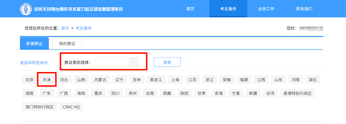346x124 pixels.
Task: Select the 安徽 province button
Action: point(227,80)
